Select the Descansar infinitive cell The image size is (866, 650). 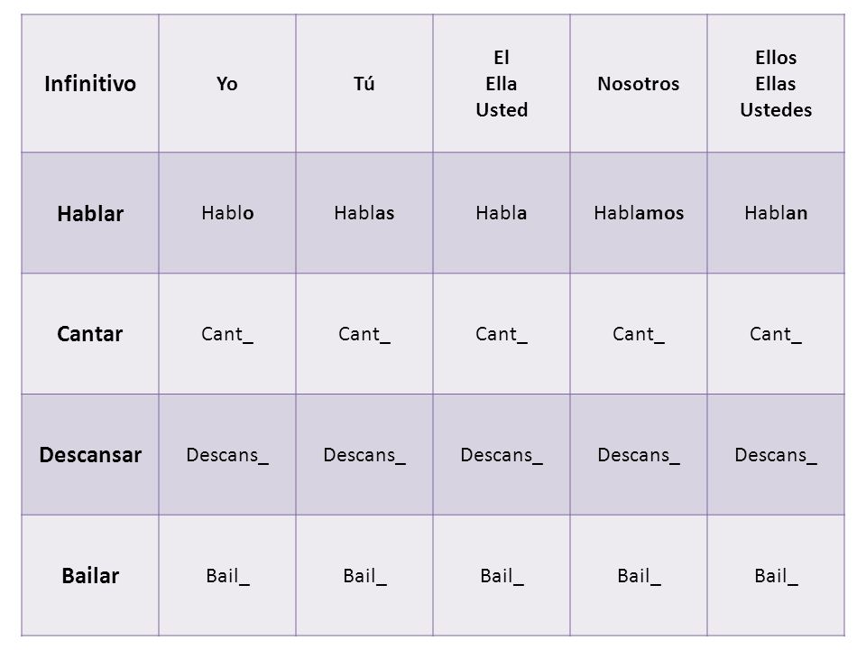click(x=90, y=454)
